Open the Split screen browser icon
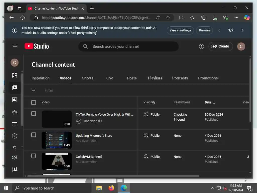 (181, 18)
